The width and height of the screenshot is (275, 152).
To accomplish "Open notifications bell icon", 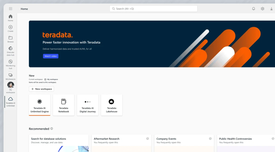I will point(253,9).
